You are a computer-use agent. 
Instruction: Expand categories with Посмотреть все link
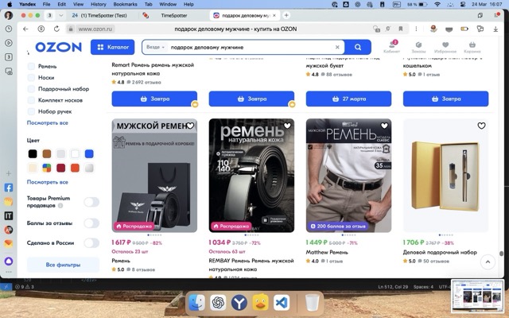pos(48,122)
